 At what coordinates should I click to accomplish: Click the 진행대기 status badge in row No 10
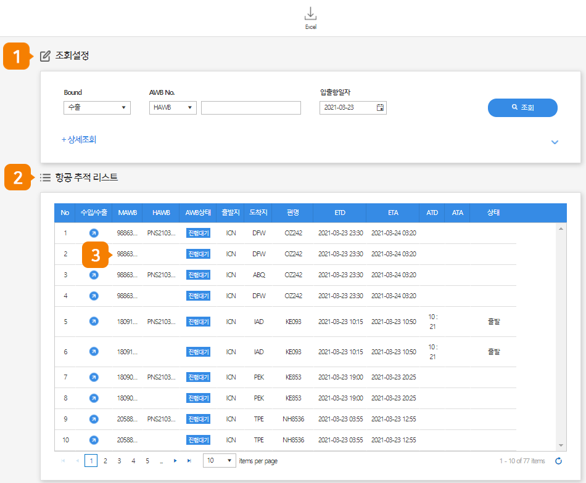tap(199, 440)
